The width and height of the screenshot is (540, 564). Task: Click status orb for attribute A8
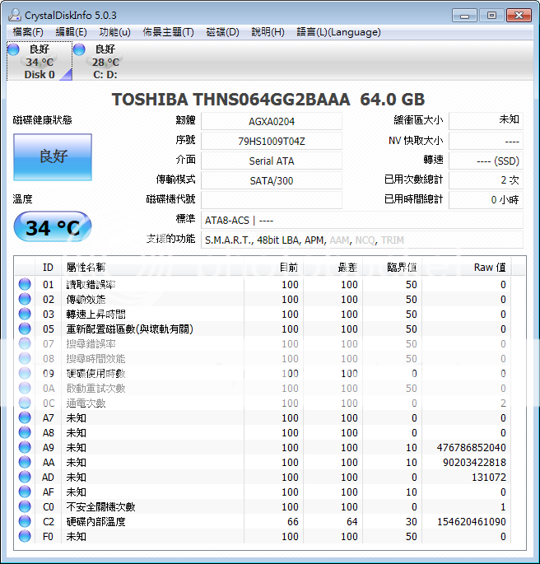[x=25, y=432]
